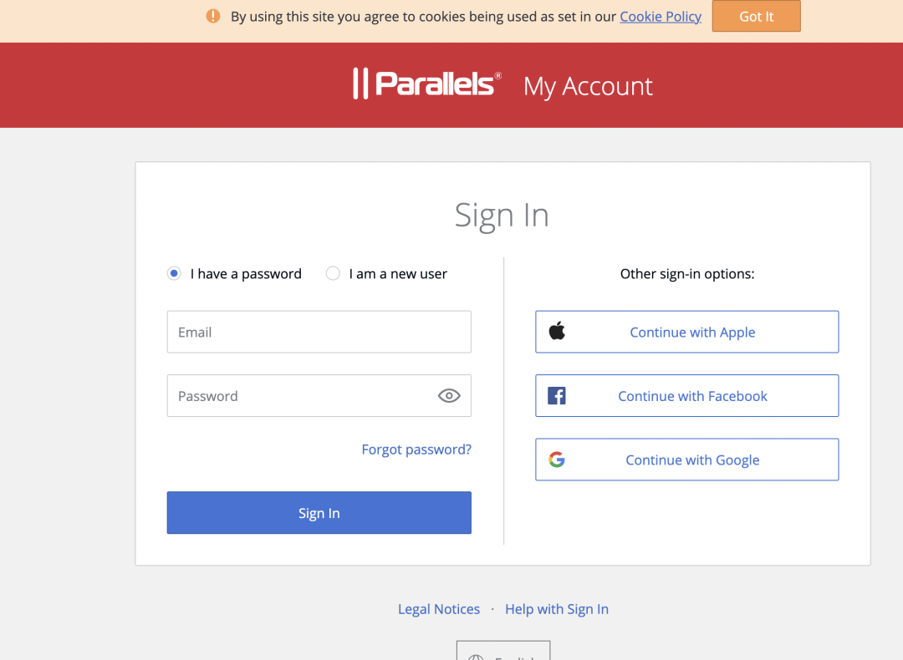Click the Forgot password? link

click(x=416, y=449)
